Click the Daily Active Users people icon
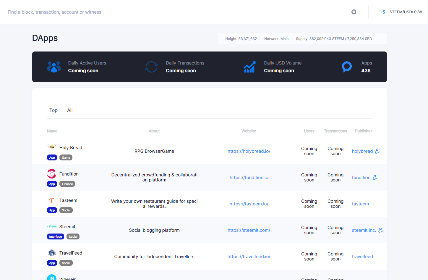428x280 pixels. (54, 67)
